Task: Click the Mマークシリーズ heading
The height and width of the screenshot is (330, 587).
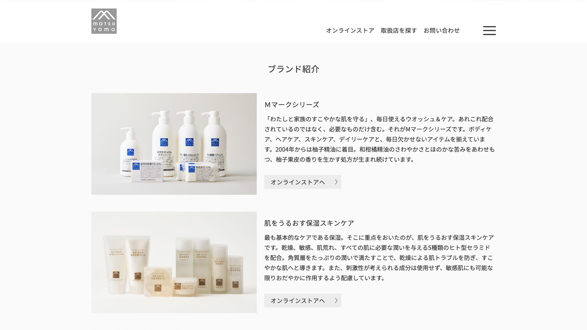Action: (x=292, y=104)
